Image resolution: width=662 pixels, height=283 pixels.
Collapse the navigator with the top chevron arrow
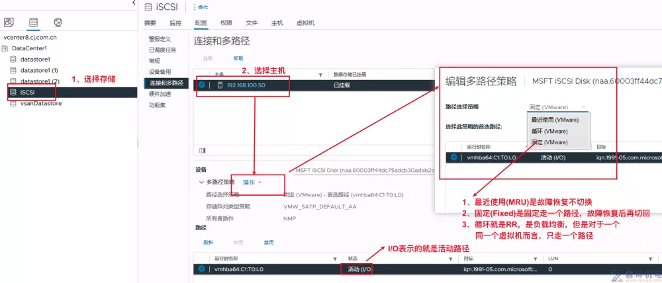134,3
